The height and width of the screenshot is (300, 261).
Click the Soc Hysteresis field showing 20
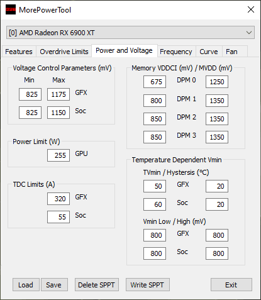click(217, 204)
